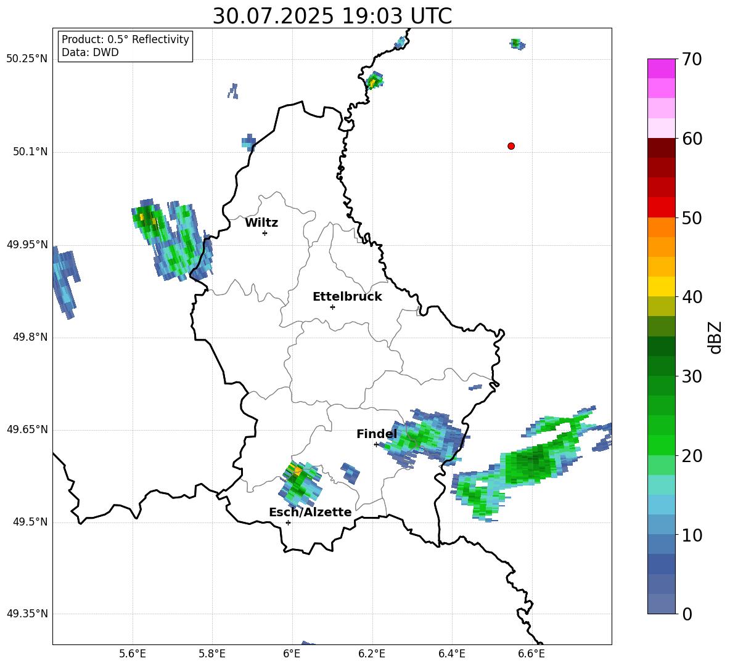Image resolution: width=730 pixels, height=666 pixels.
Task: Click the Wiltz station cross marker
Action: coord(265,233)
